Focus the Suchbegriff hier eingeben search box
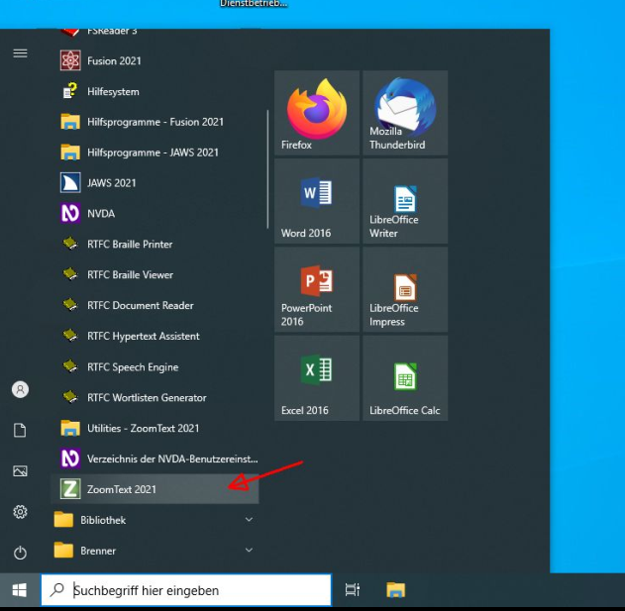The image size is (625, 611). pyautogui.click(x=186, y=590)
